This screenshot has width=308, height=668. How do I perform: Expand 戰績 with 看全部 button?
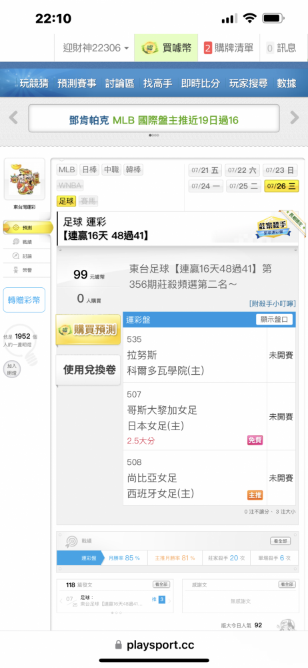tap(281, 541)
